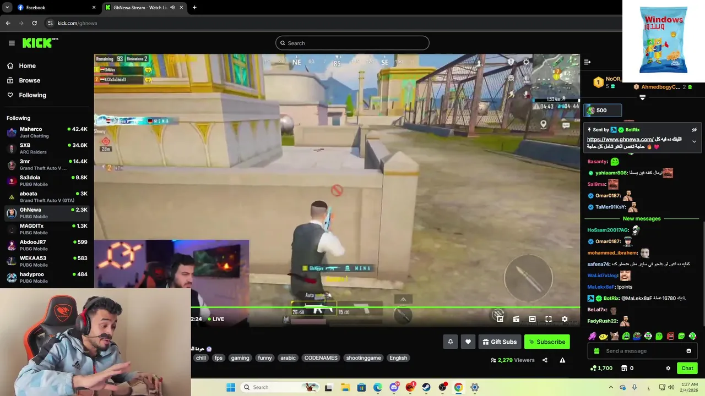The width and height of the screenshot is (705, 396).
Task: Collapse the chat panel
Action: pyautogui.click(x=587, y=62)
